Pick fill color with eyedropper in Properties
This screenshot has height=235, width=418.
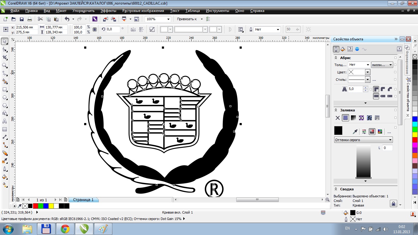pos(355,132)
